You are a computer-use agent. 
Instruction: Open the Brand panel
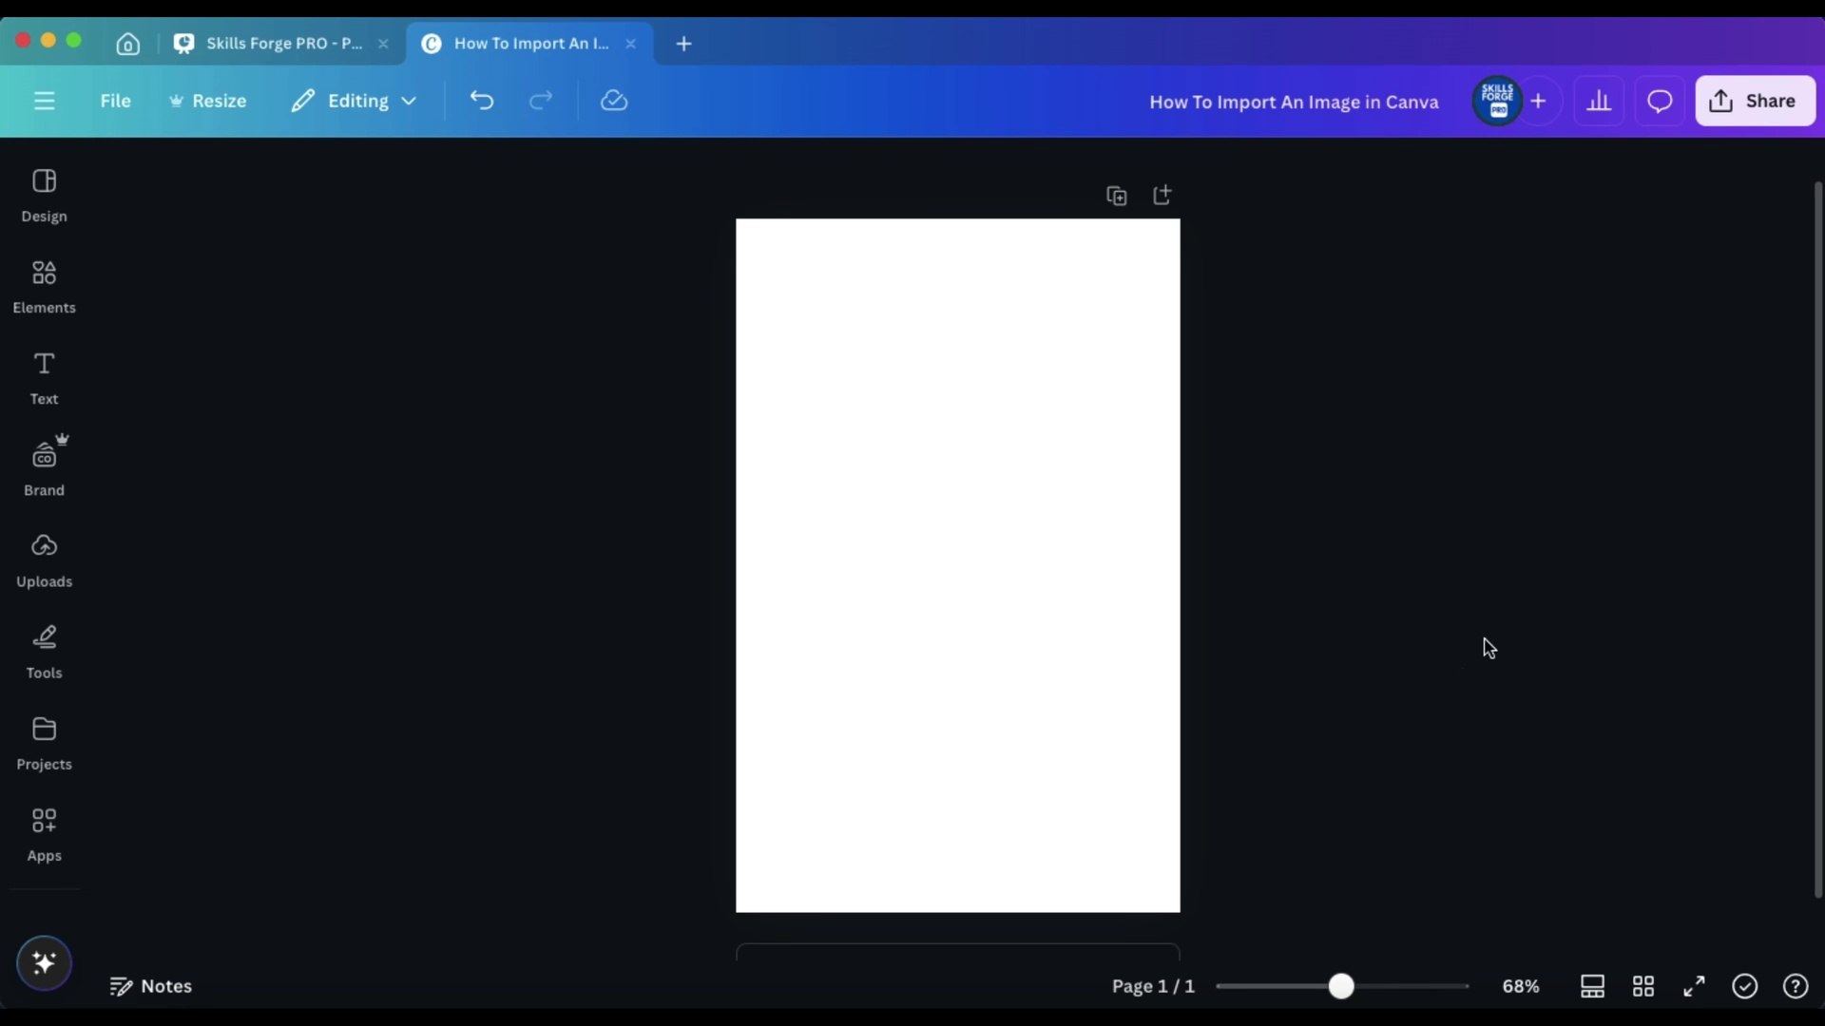pyautogui.click(x=44, y=465)
